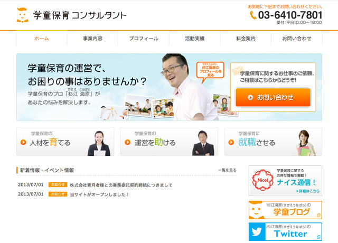Click the Nice! flower stamp icon
The image size is (338, 243).
[x=262, y=180]
